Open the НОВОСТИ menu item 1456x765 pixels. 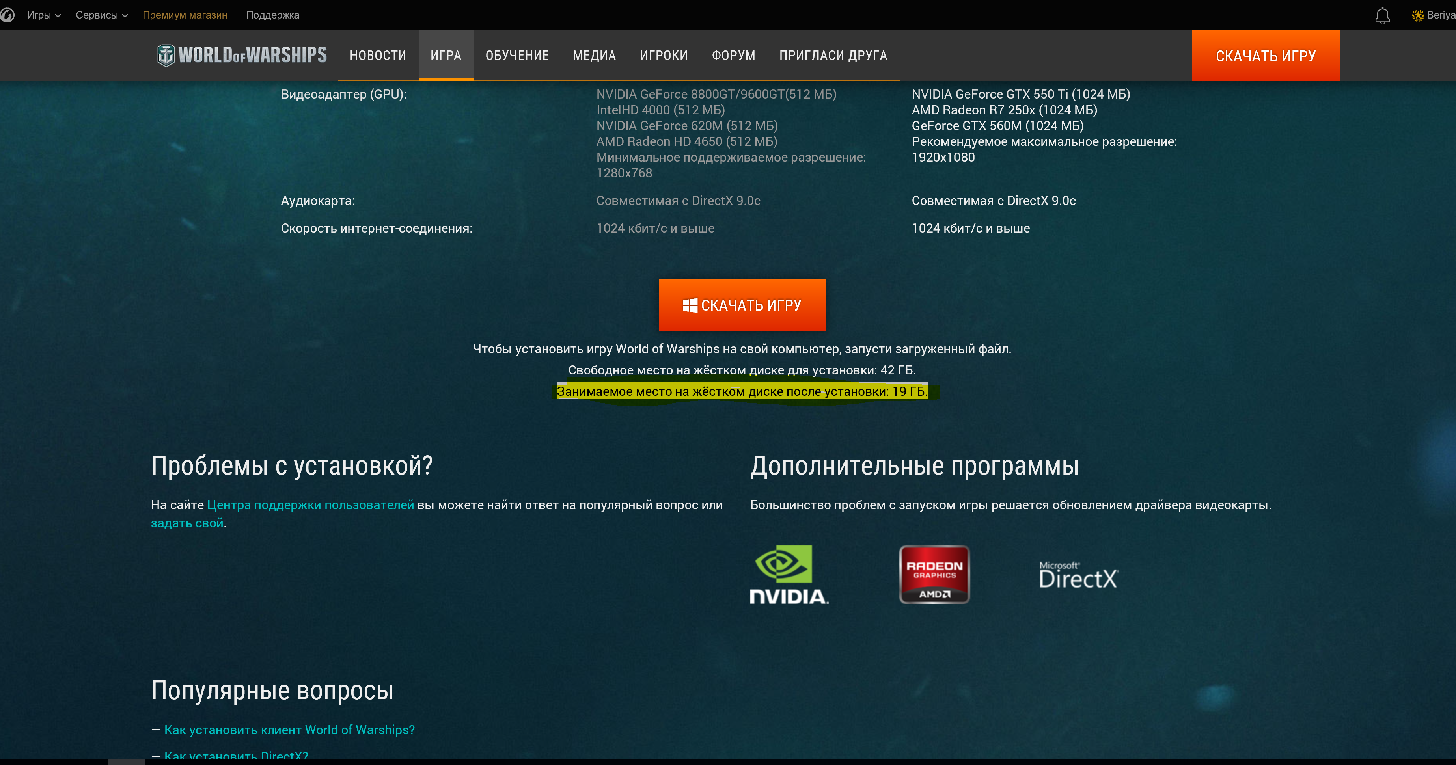coord(378,55)
